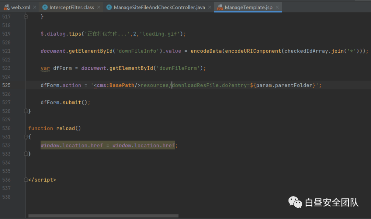Click the ManageSiteFileAndCheckController java class icon
The image size is (371, 219).
(109, 7)
